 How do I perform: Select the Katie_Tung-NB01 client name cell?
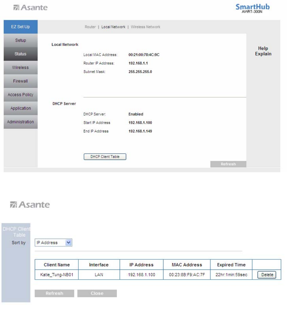pos(57,275)
